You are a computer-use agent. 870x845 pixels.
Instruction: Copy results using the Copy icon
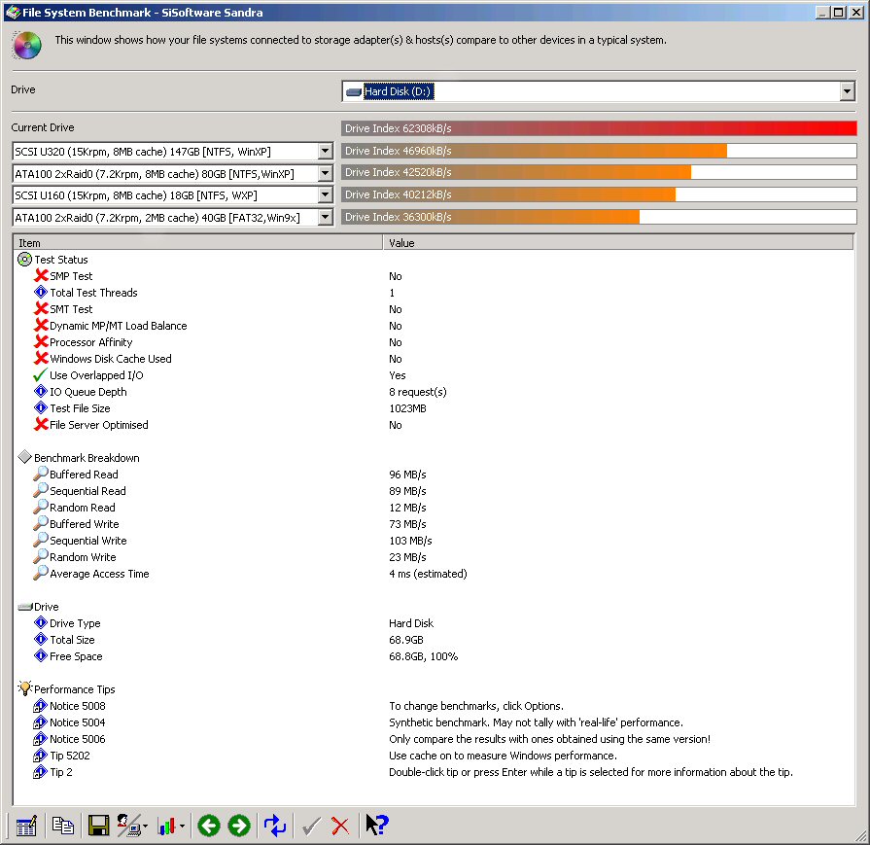tap(62, 826)
